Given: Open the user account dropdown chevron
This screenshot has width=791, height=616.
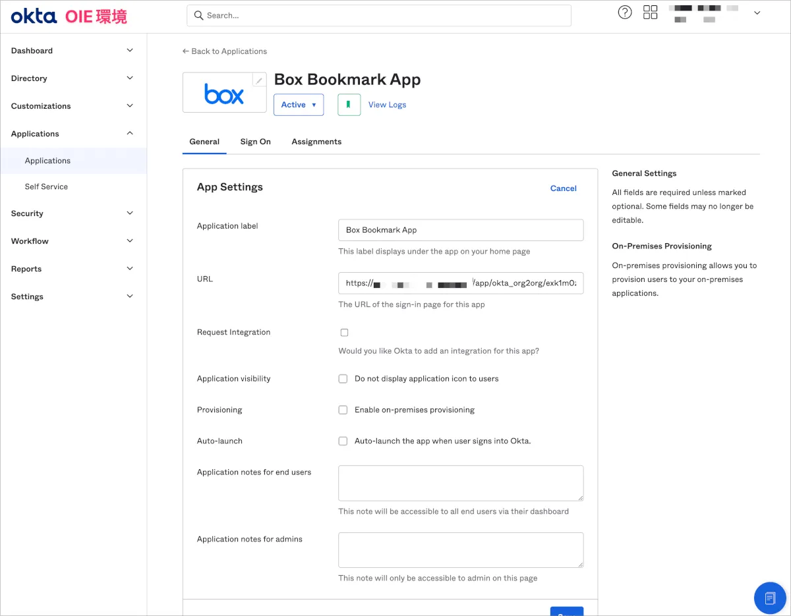Looking at the screenshot, I should (757, 13).
